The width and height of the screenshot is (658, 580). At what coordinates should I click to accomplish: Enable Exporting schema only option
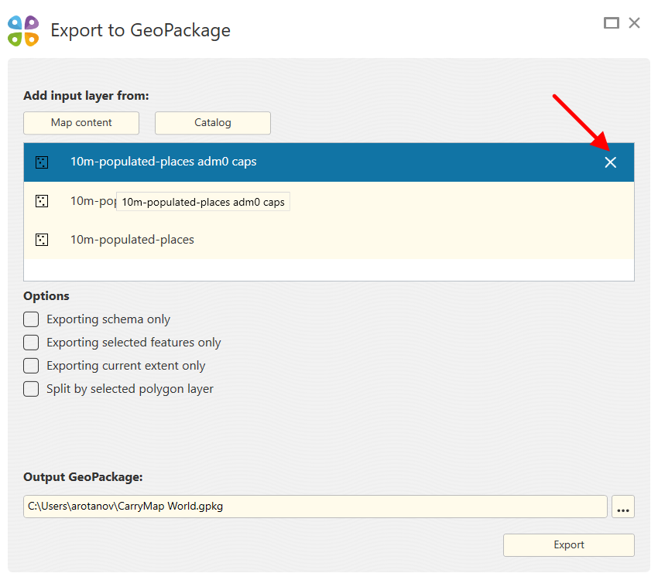pyautogui.click(x=31, y=319)
